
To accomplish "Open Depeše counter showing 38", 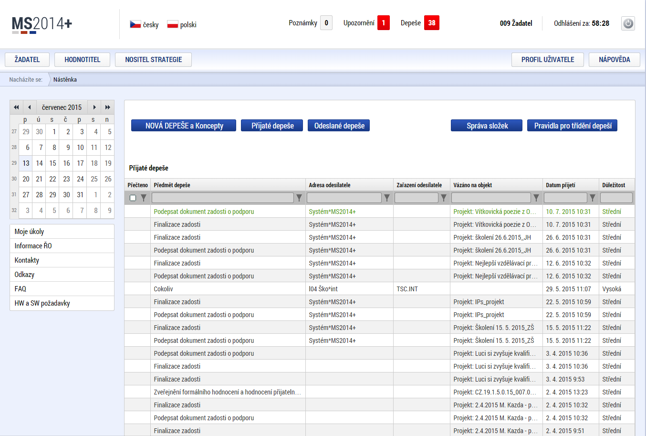I will (x=432, y=23).
